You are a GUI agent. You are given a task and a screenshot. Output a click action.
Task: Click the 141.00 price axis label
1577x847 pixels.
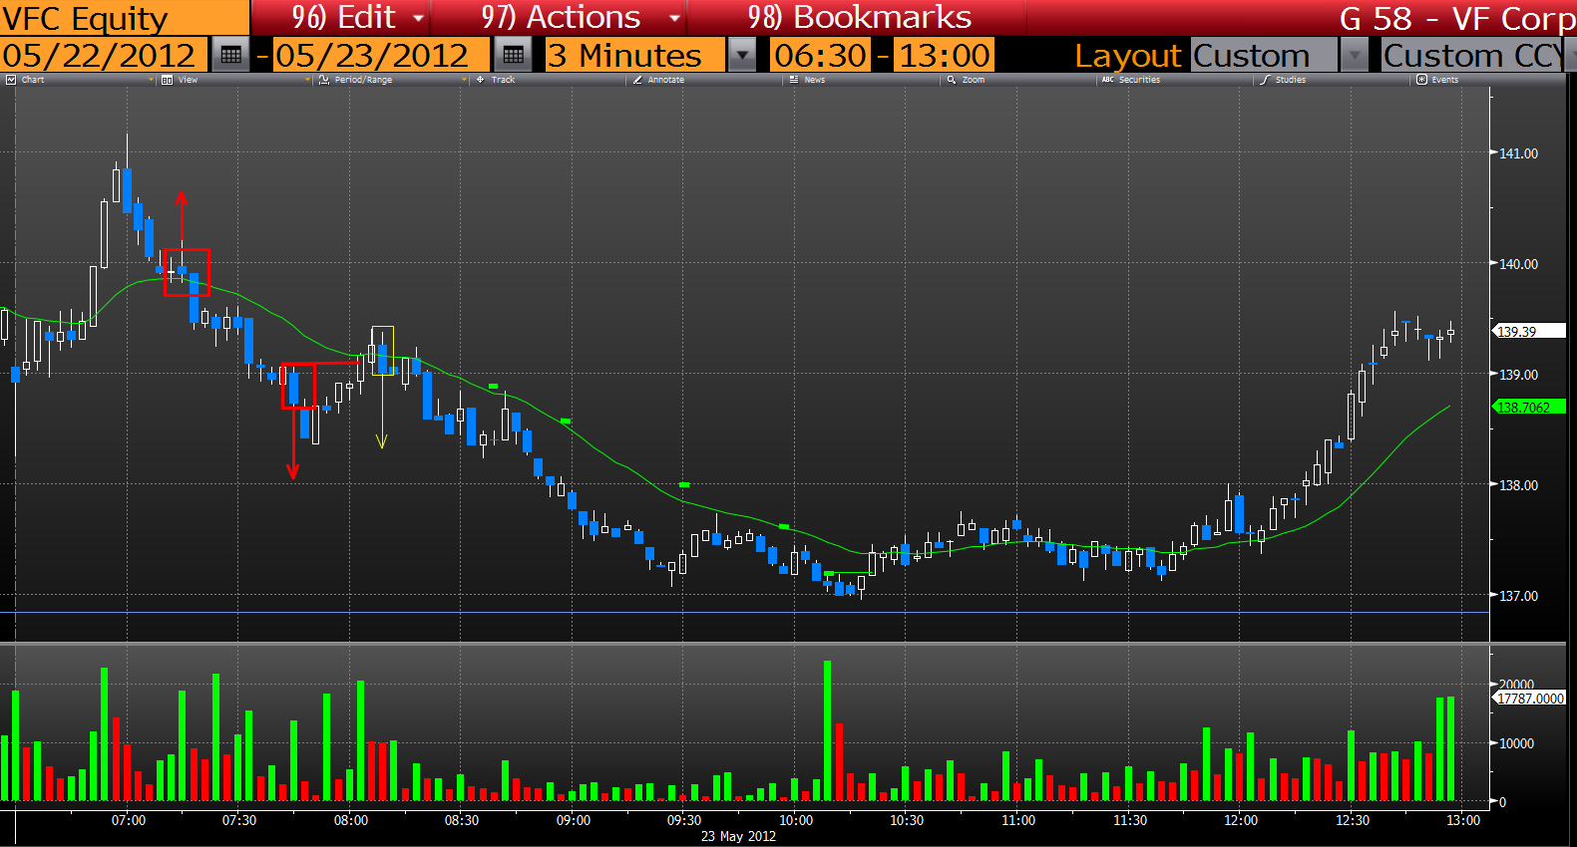pyautogui.click(x=1519, y=153)
